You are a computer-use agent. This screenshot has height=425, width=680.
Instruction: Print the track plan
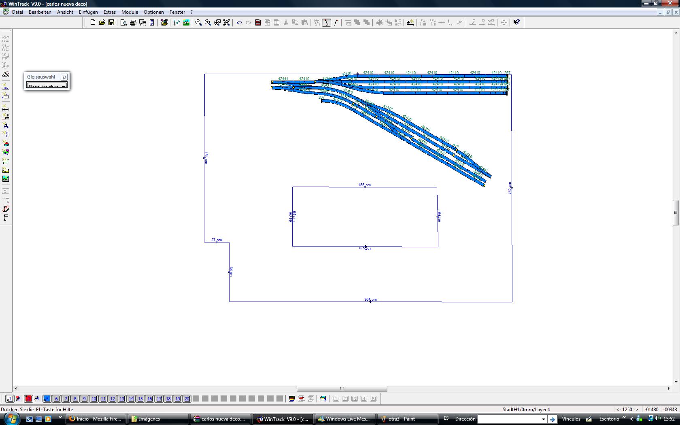point(133,23)
